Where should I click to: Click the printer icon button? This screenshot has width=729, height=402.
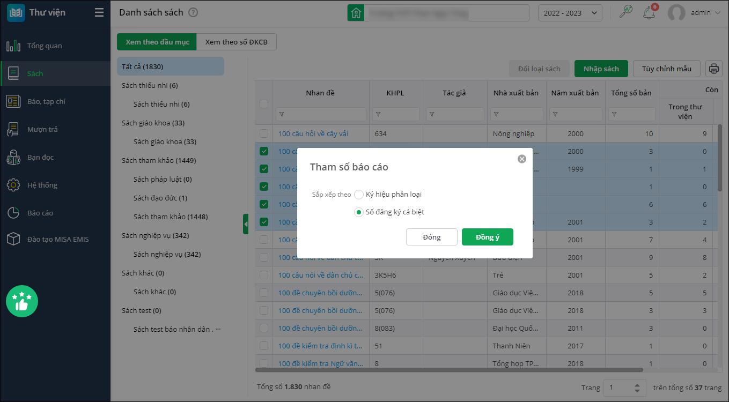[714, 69]
